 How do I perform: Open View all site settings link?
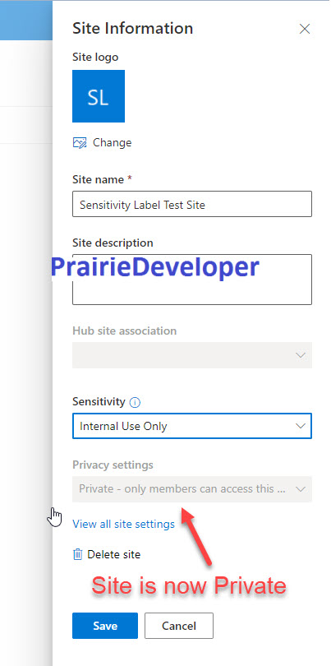123,524
